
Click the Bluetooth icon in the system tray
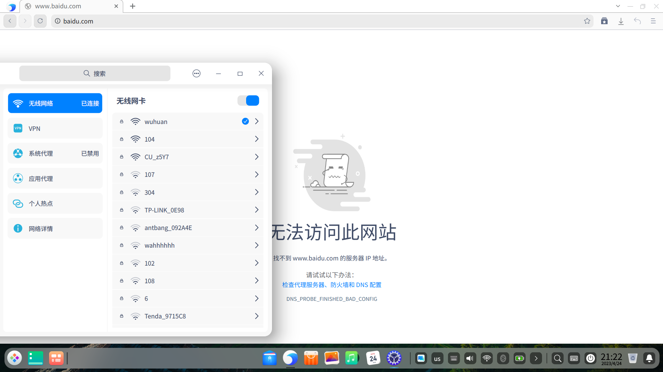tap(503, 358)
